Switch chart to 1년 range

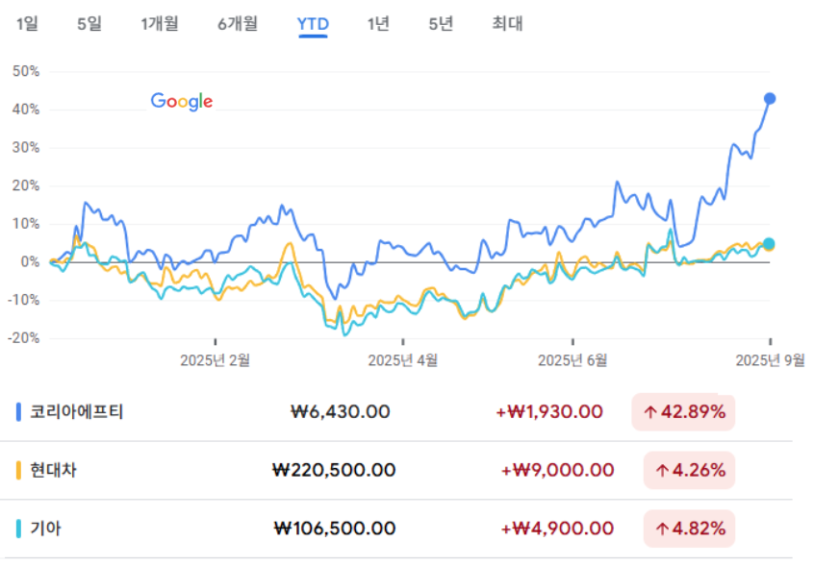pos(378,23)
